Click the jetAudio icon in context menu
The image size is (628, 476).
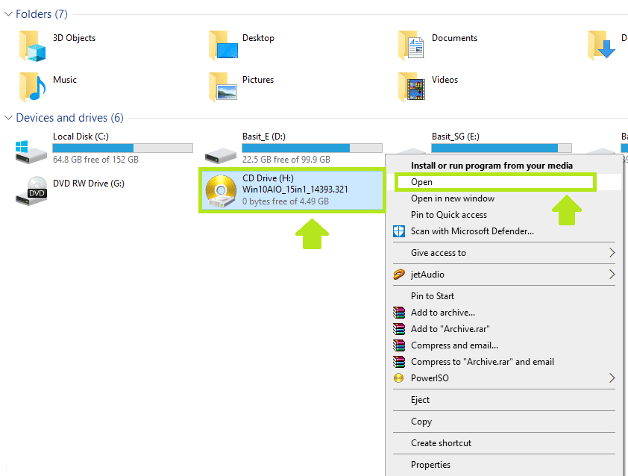pyautogui.click(x=399, y=275)
